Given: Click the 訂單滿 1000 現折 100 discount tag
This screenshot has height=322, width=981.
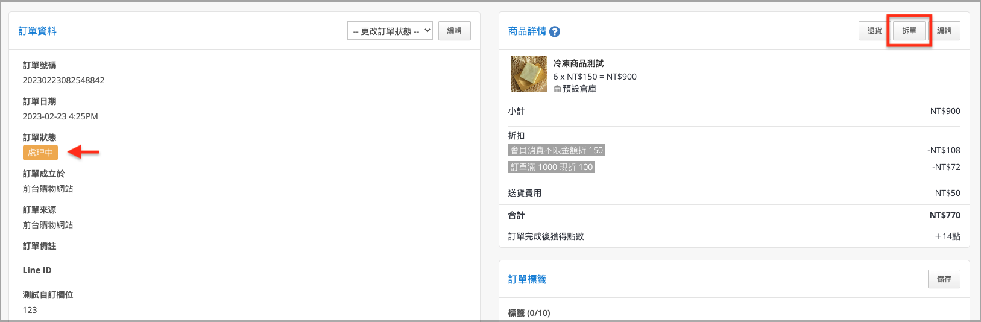Looking at the screenshot, I should [x=552, y=167].
